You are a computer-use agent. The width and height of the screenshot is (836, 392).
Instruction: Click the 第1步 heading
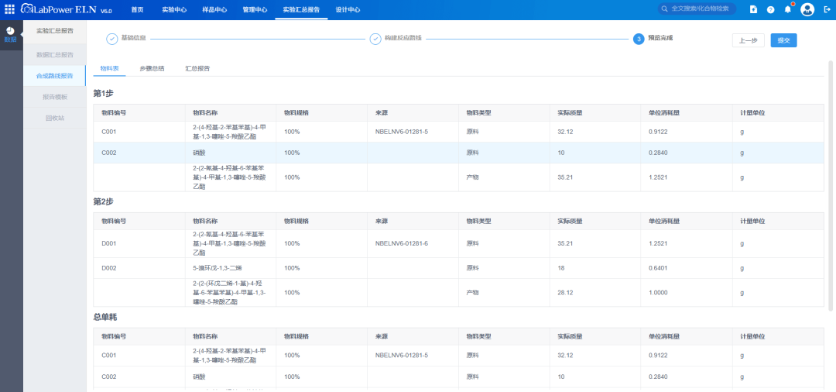coord(104,93)
